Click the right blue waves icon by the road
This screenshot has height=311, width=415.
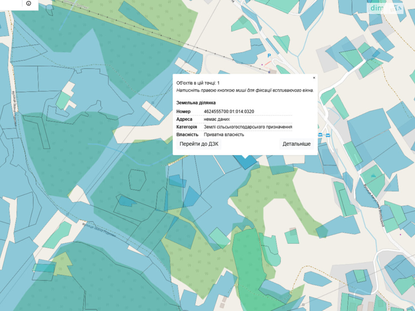(328, 135)
